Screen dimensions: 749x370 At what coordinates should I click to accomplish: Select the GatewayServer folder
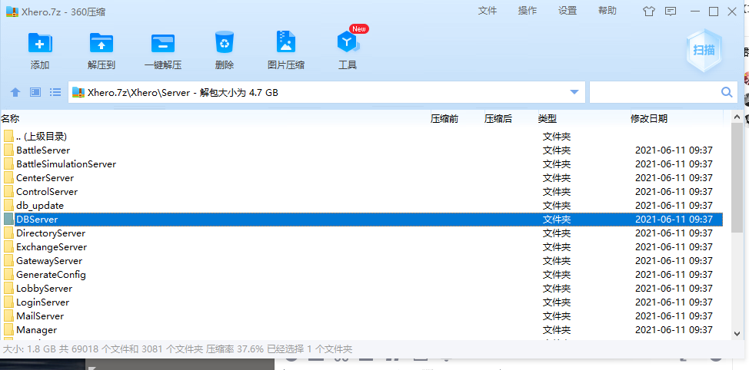[x=49, y=261]
